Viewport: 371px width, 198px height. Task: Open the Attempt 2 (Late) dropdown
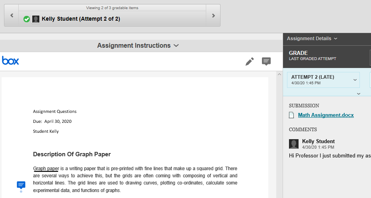(323, 80)
